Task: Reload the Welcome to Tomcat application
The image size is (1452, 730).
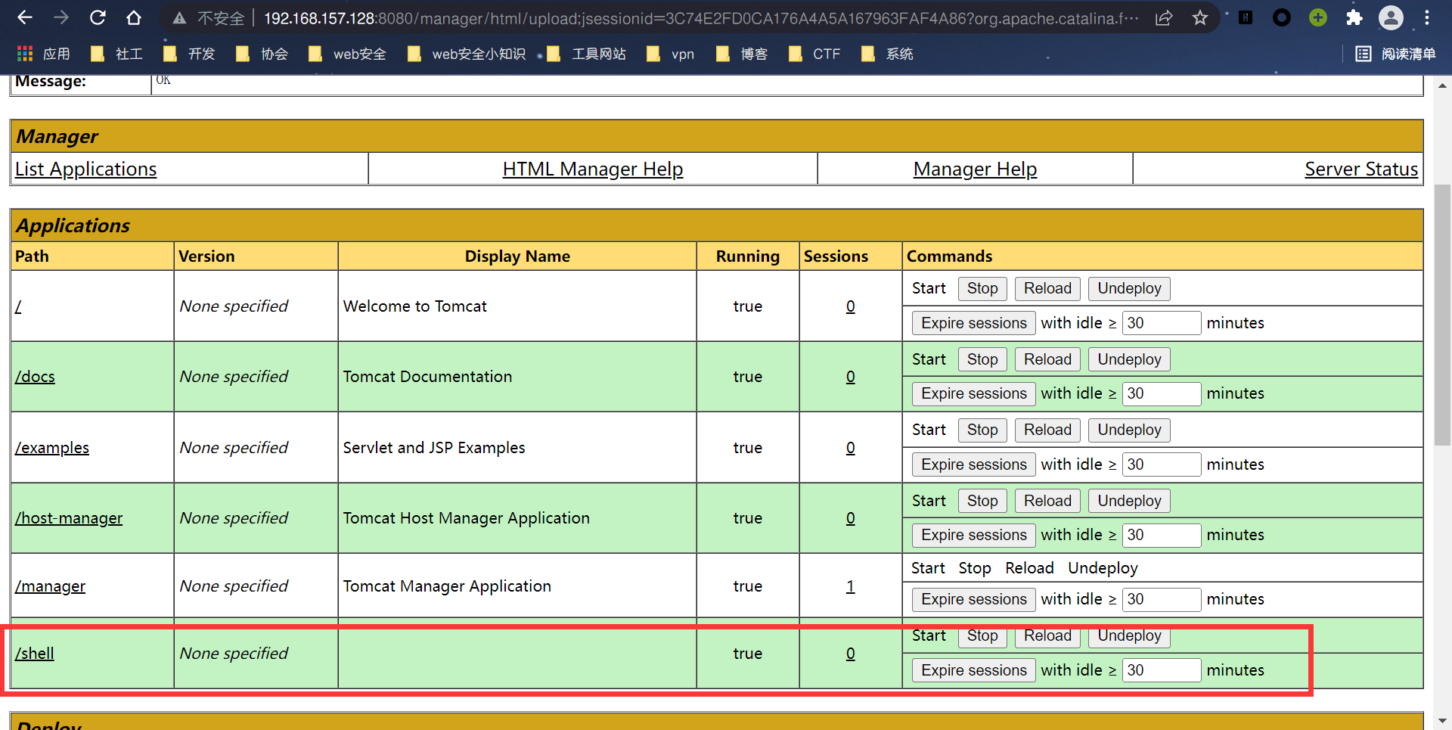Action: 1047,288
